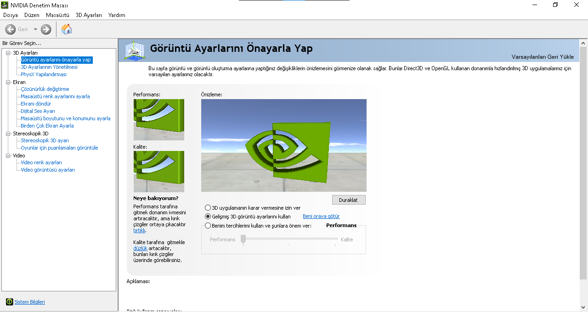Open Back history dropdown arrow

pyautogui.click(x=35, y=29)
